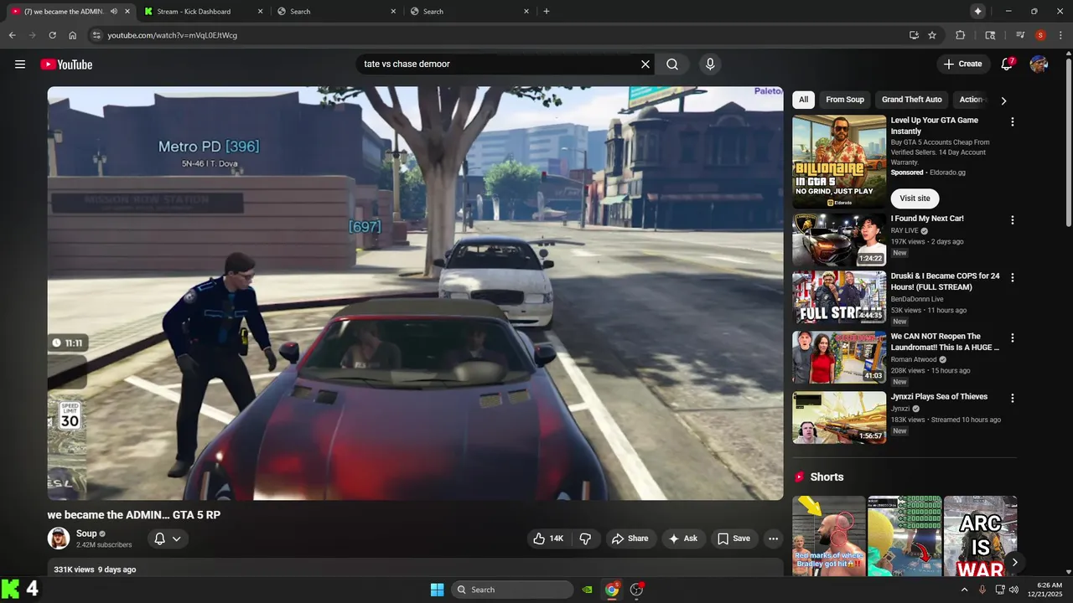The width and height of the screenshot is (1073, 603).
Task: Dislike the video with thumbs down
Action: click(x=585, y=539)
